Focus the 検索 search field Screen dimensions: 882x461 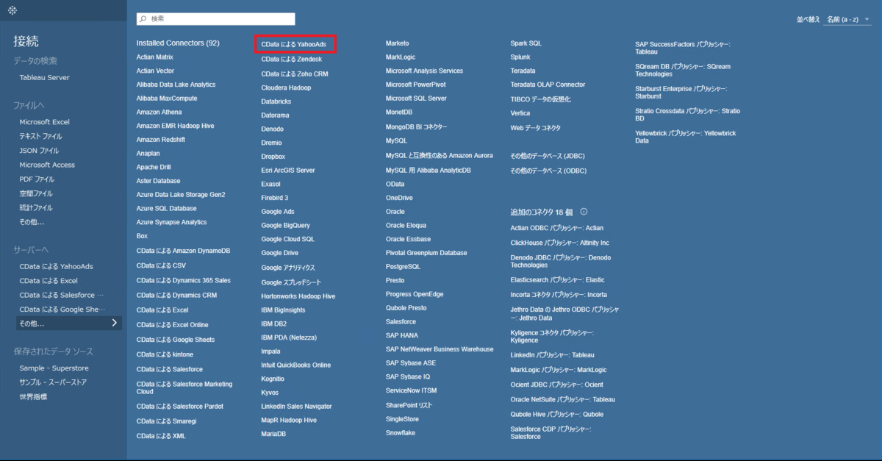(216, 18)
